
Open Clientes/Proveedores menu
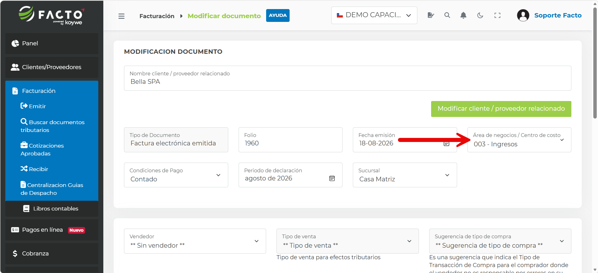click(x=52, y=67)
